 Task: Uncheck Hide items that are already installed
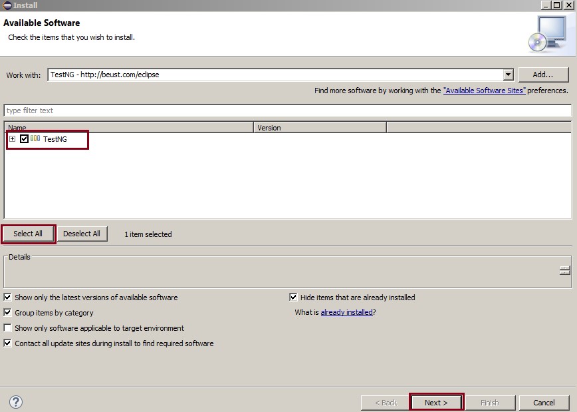coord(293,298)
